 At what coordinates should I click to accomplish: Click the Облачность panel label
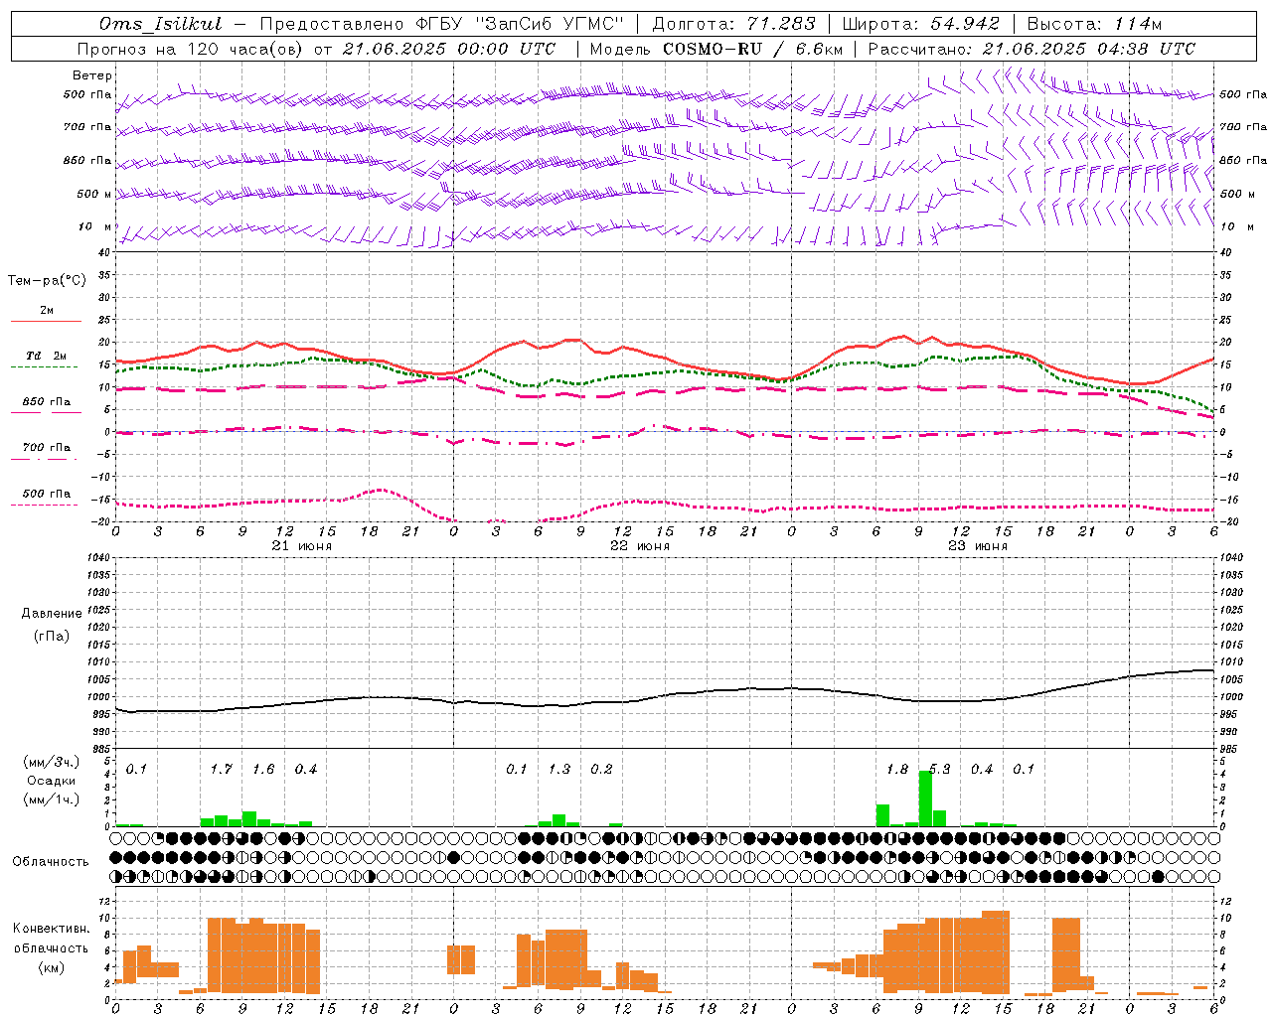click(51, 862)
